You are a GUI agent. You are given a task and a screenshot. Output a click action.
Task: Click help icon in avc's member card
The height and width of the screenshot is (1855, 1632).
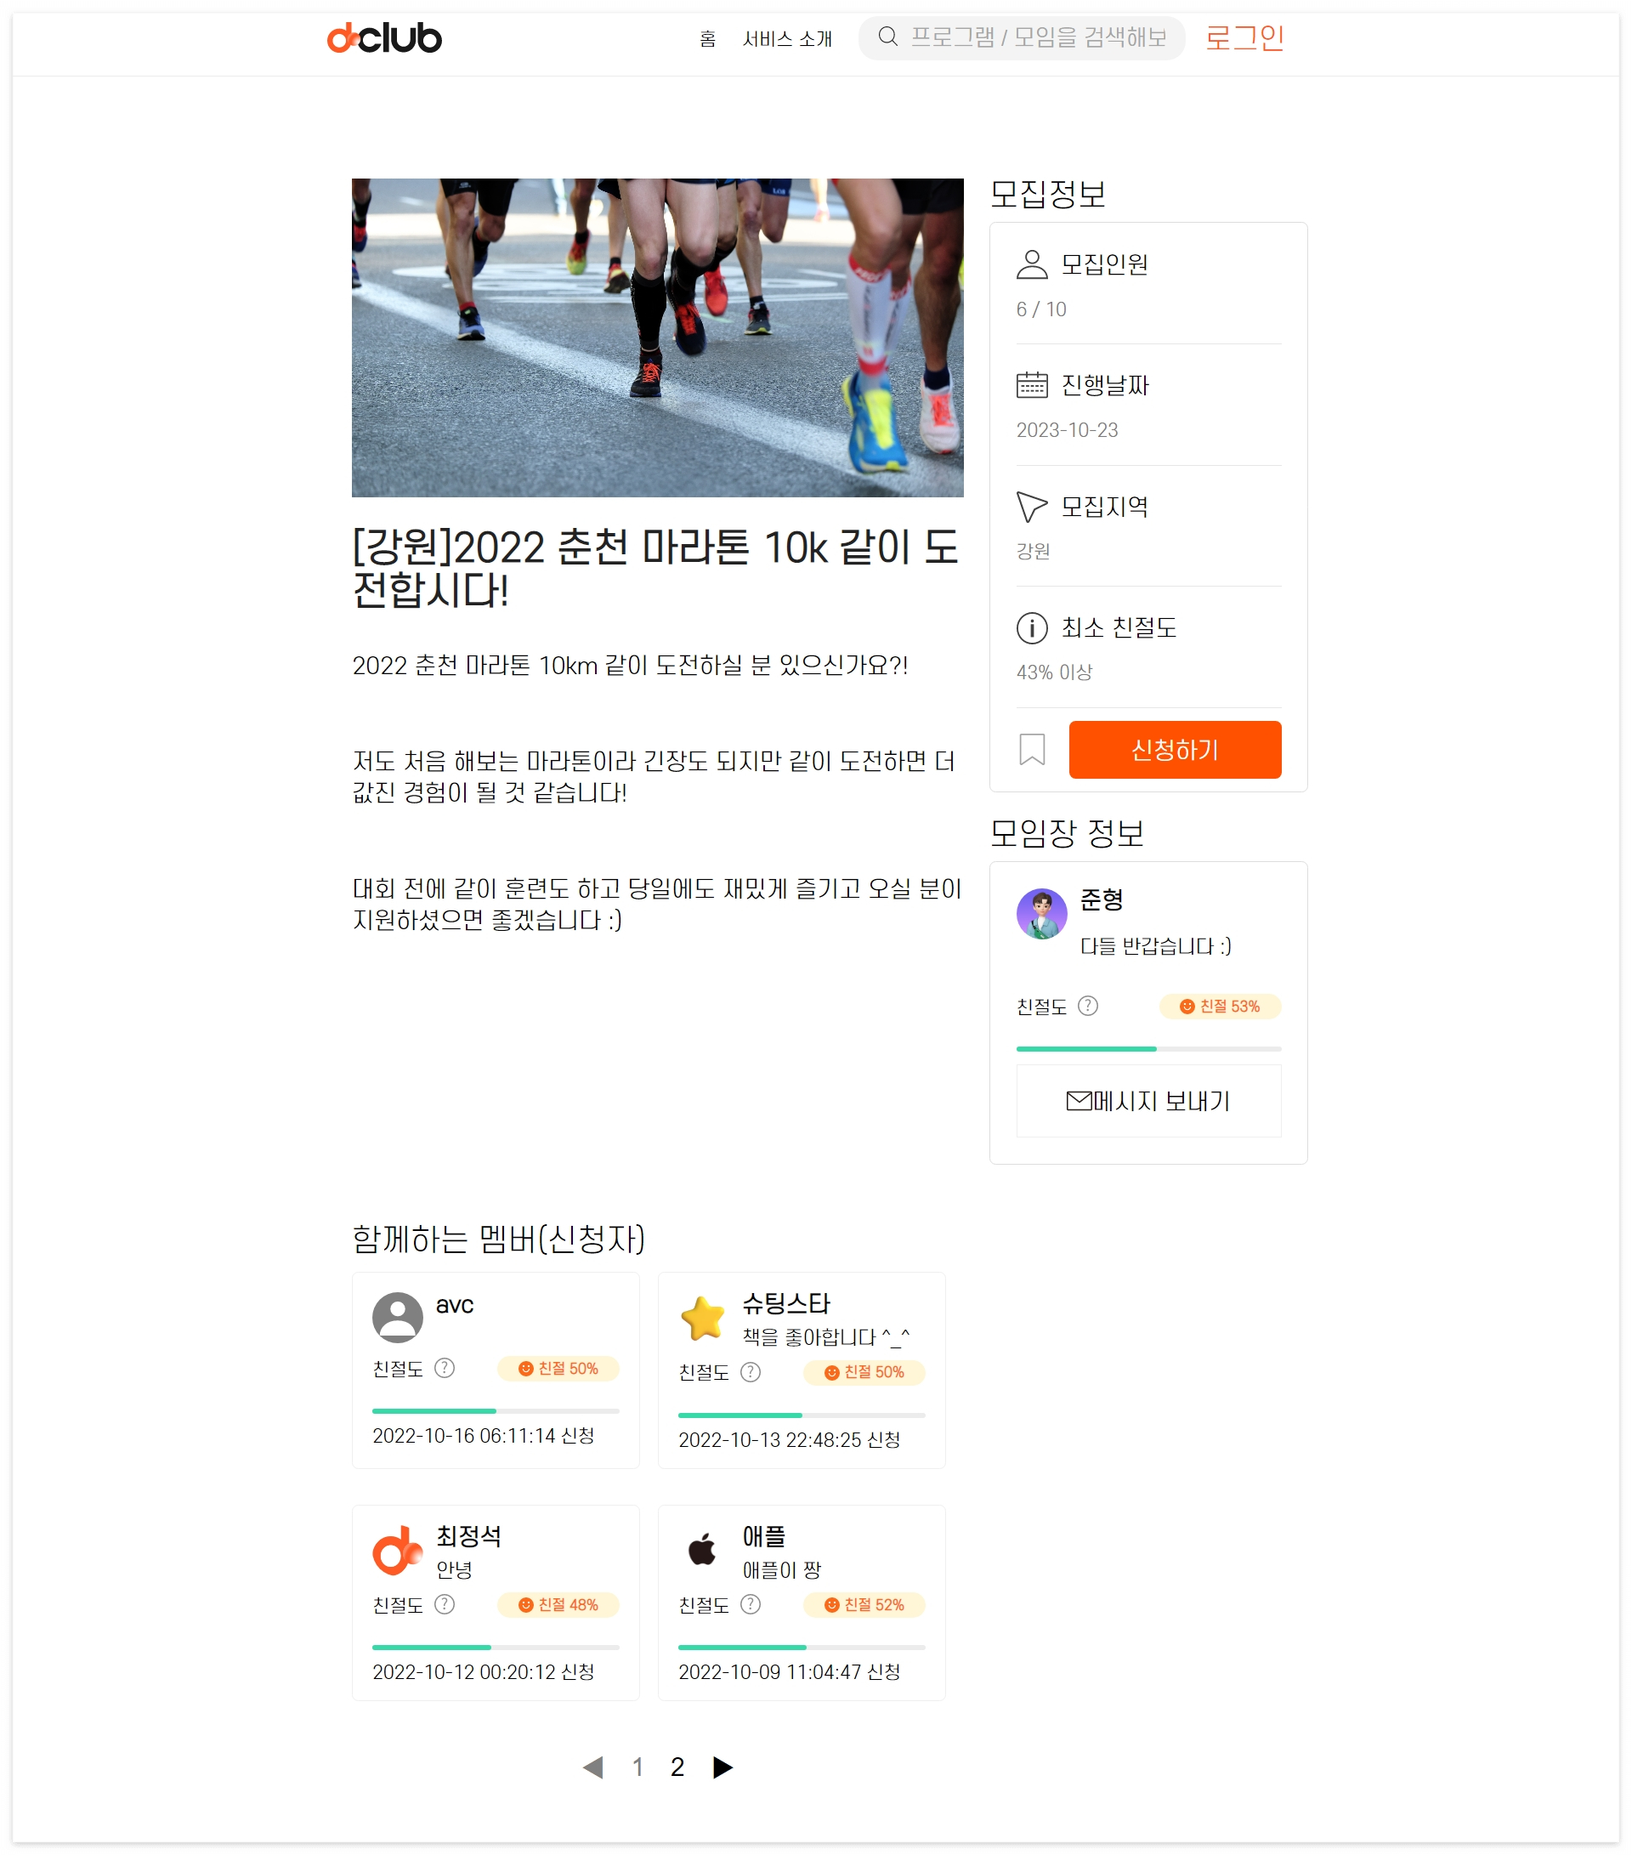coord(444,1368)
